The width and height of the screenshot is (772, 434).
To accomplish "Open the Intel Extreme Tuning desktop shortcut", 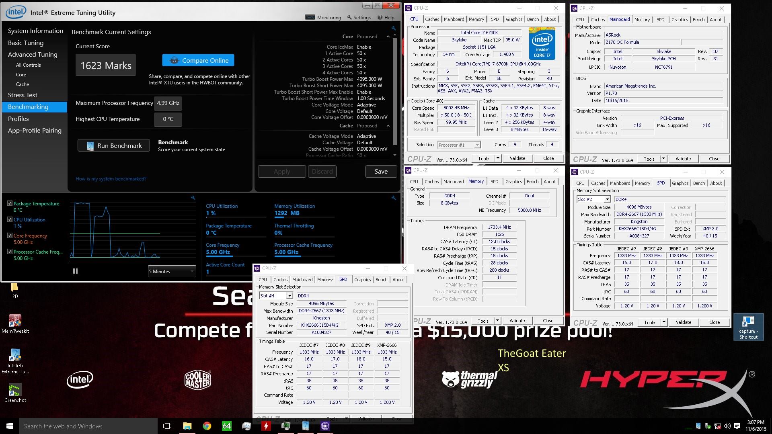I will tap(15, 361).
